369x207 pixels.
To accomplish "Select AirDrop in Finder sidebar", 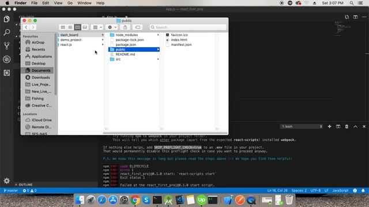I will pyautogui.click(x=38, y=43).
